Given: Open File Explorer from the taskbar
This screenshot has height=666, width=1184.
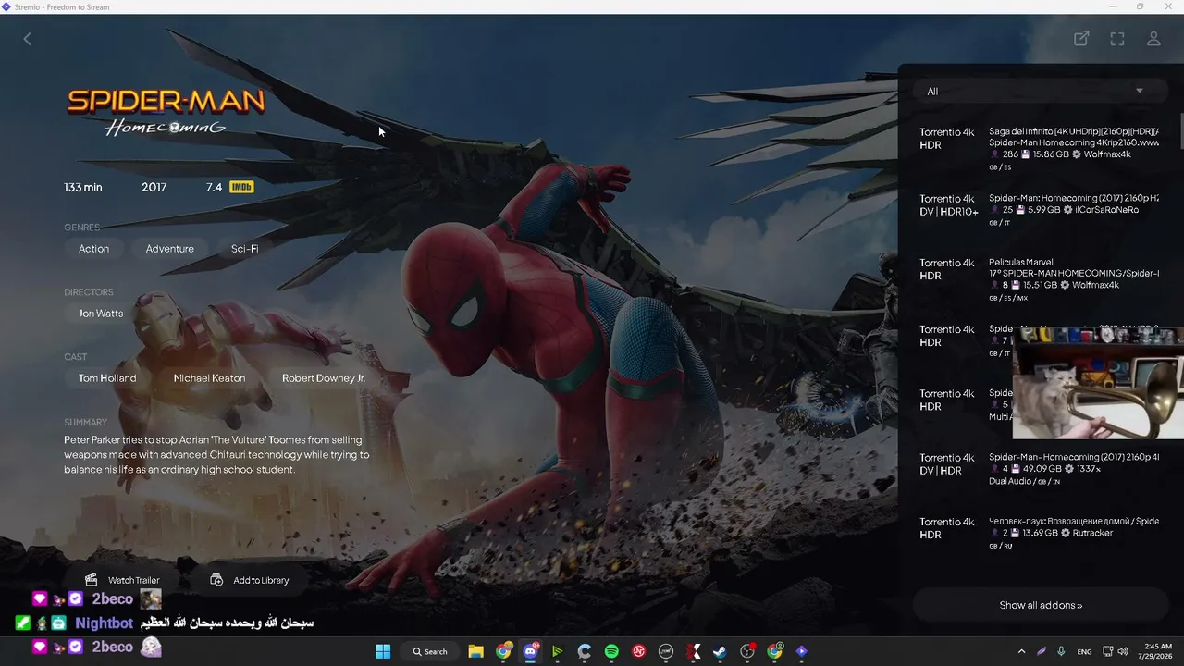Looking at the screenshot, I should coord(475,651).
